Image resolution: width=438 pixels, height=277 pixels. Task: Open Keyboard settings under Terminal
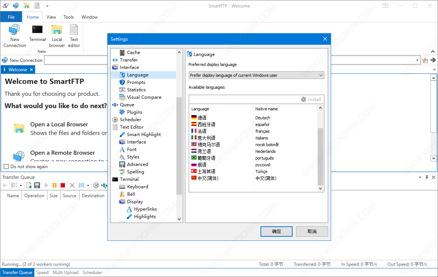(x=138, y=187)
